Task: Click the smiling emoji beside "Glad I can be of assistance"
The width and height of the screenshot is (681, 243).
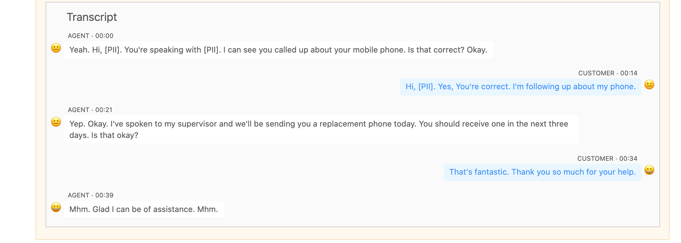Action: tap(56, 207)
